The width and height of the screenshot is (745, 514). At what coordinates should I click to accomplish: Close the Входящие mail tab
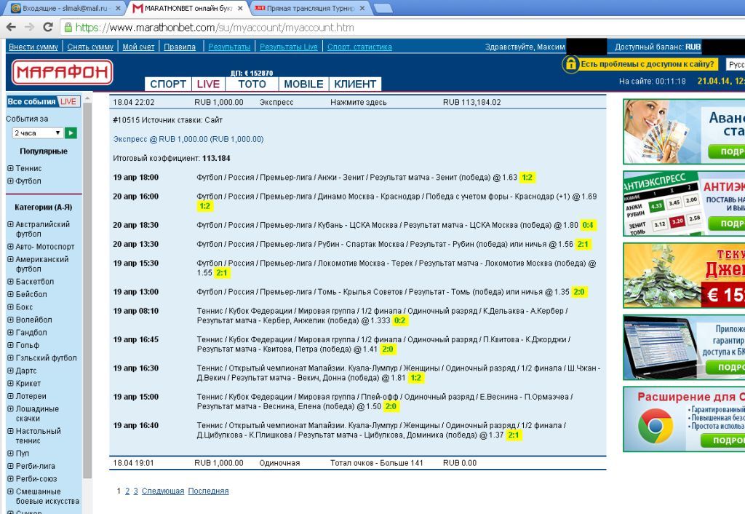119,9
